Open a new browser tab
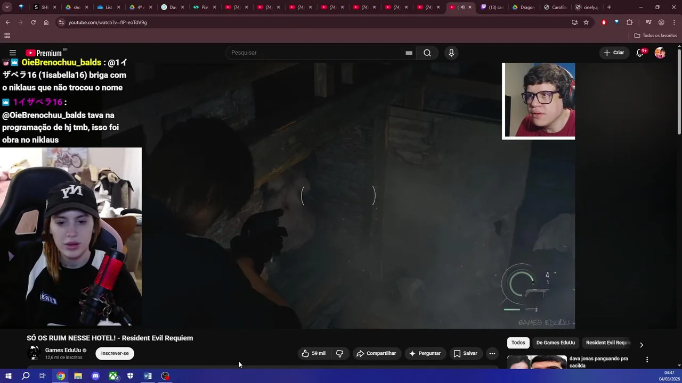 [x=609, y=7]
